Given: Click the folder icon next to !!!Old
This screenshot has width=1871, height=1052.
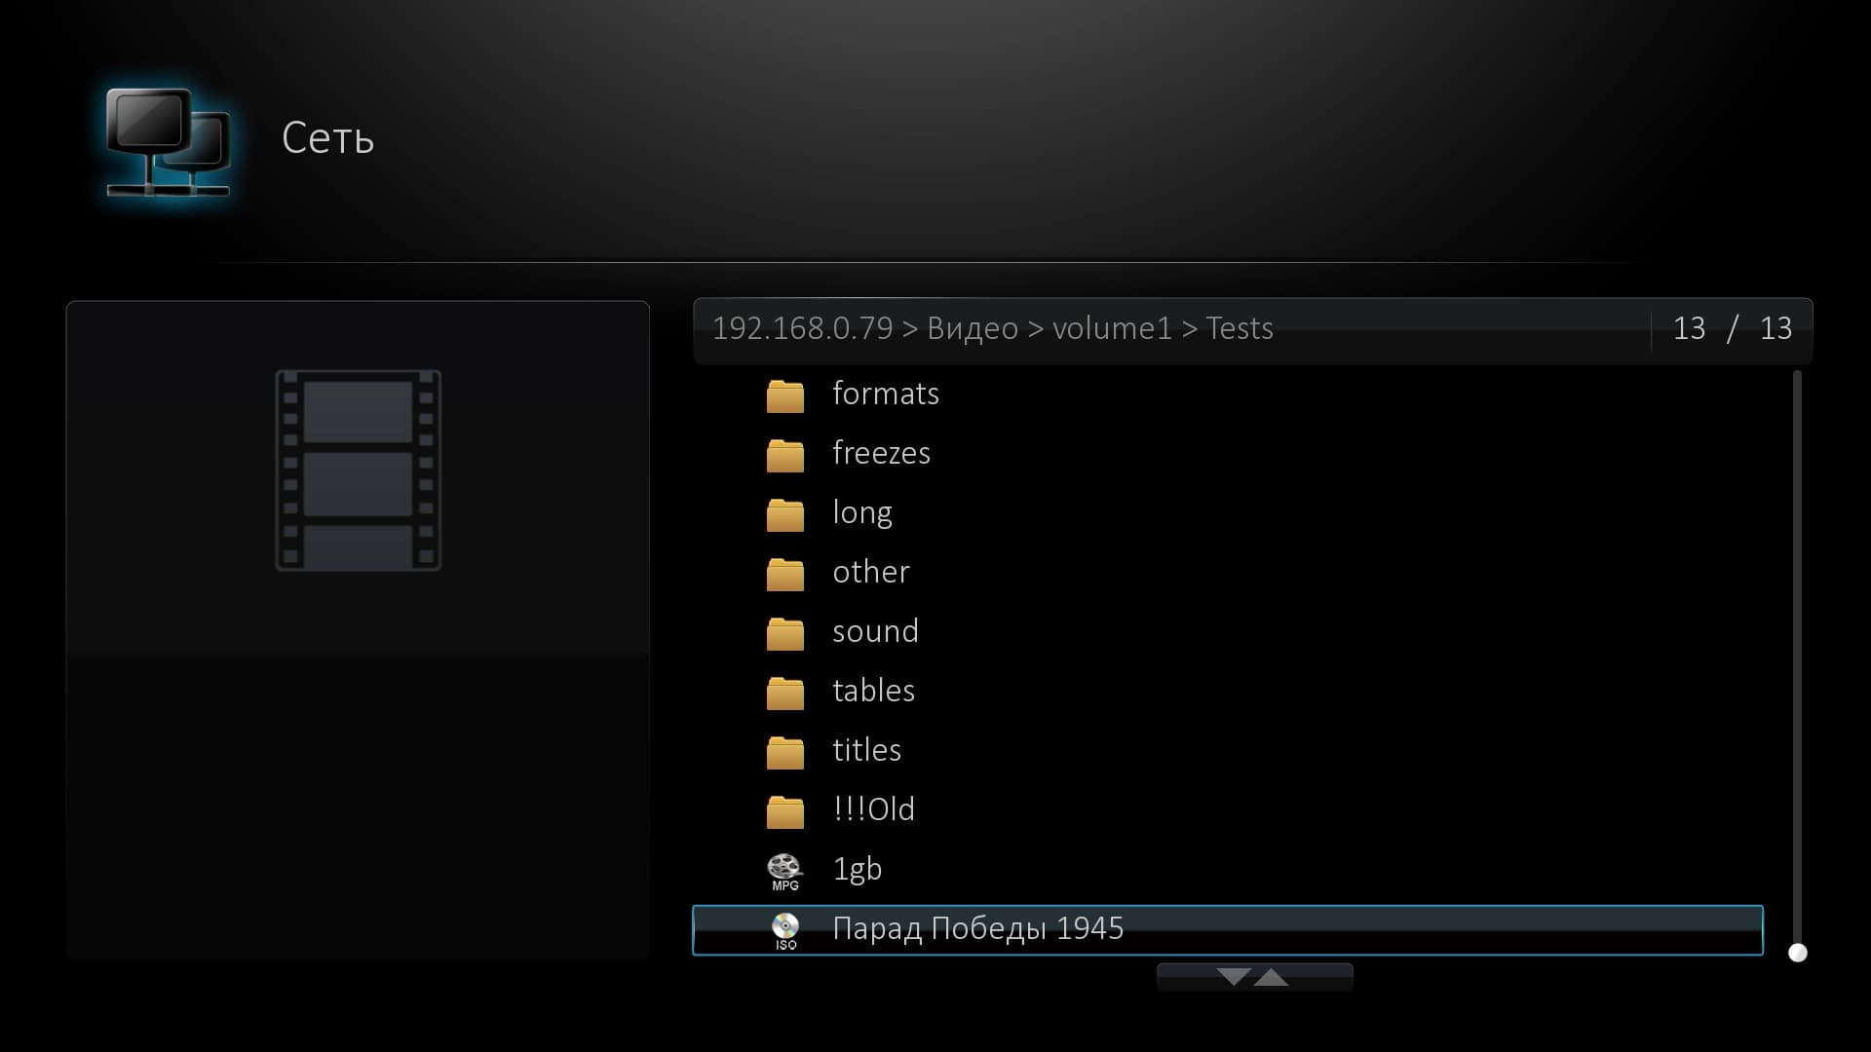Looking at the screenshot, I should (784, 811).
